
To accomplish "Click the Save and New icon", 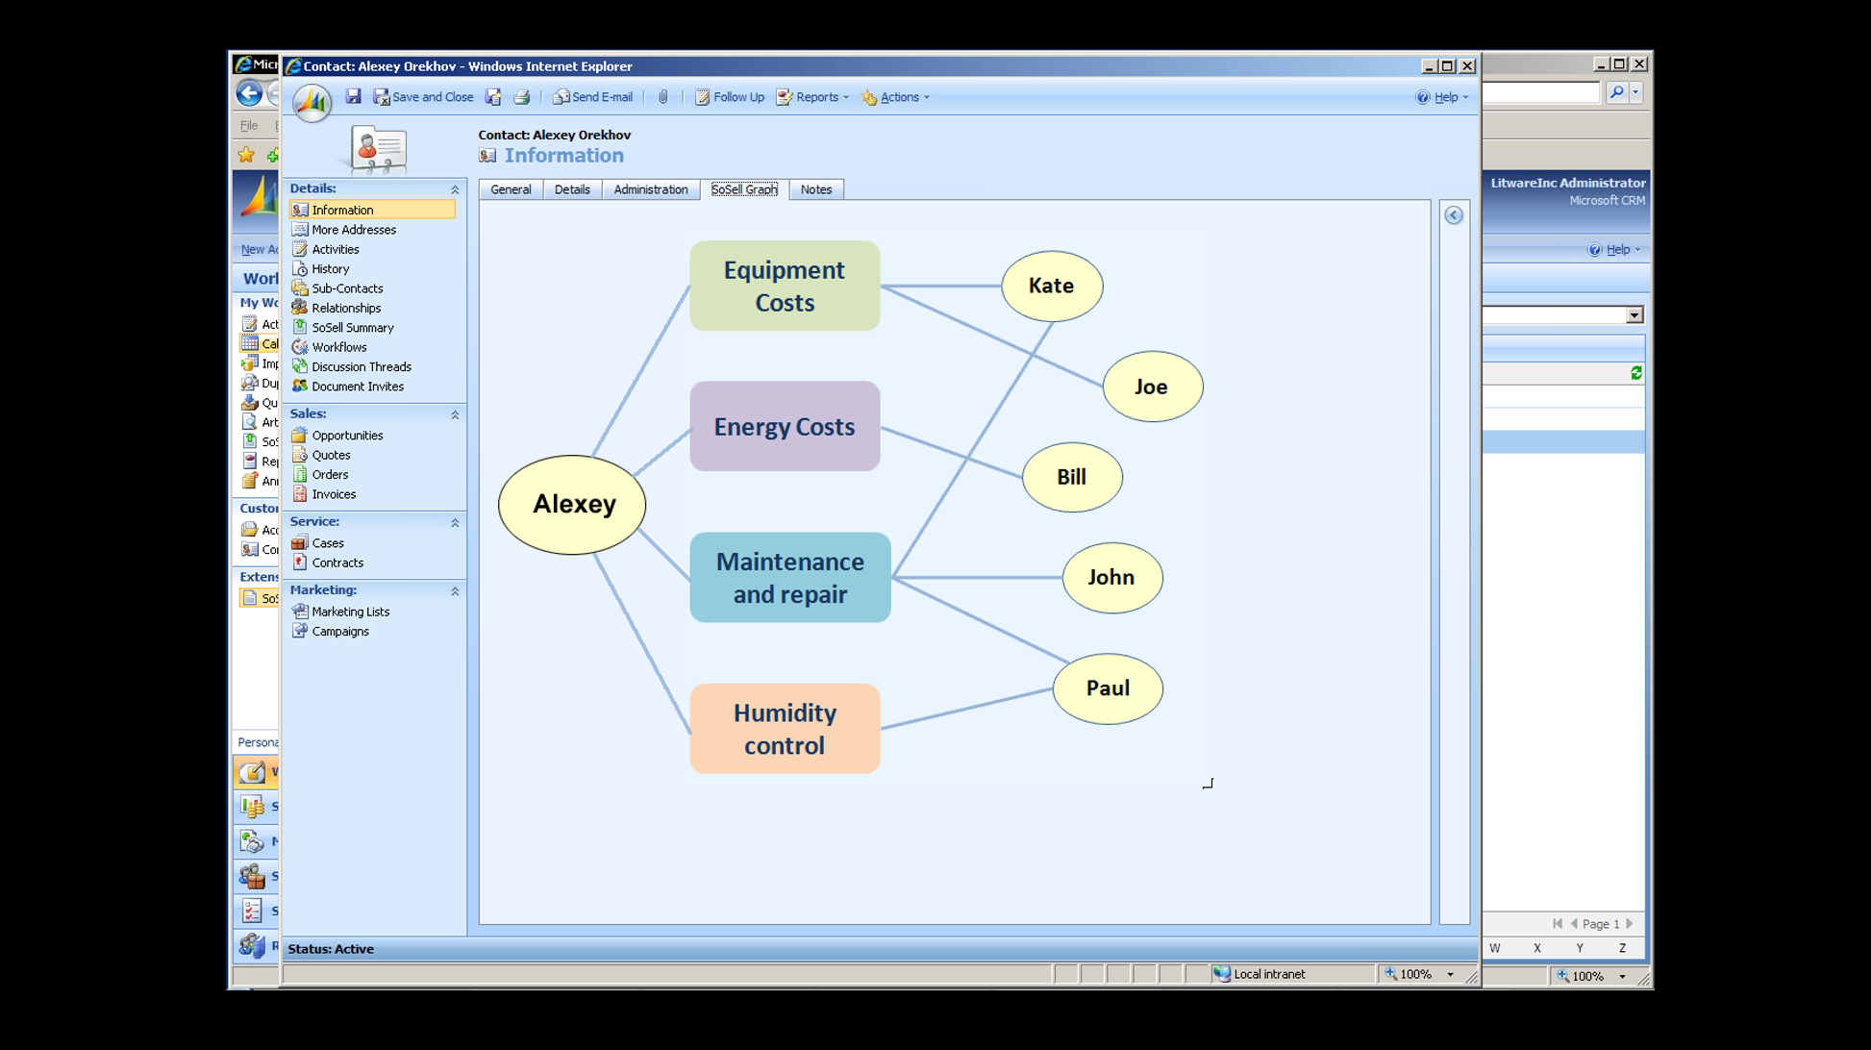I will (x=493, y=96).
